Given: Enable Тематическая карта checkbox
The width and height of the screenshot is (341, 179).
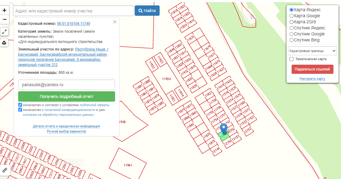Looking at the screenshot, I should [292, 59].
